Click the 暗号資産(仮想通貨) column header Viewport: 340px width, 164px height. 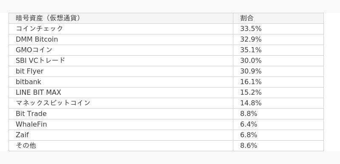(121, 18)
